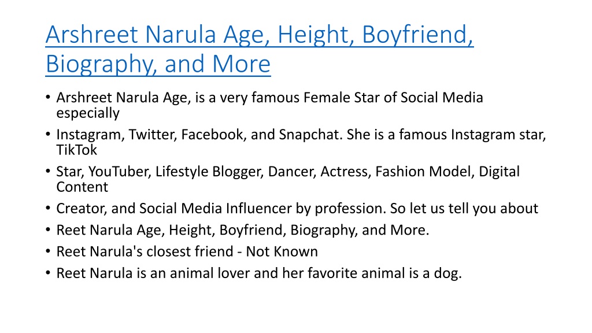Click the bullet 'Reet Narula's closest friend'

187,252
